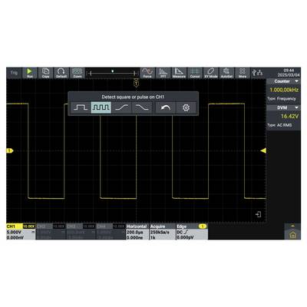Image resolution: width=307 pixels, height=307 pixels.
Task: Click the date and time display
Action: 289,73
